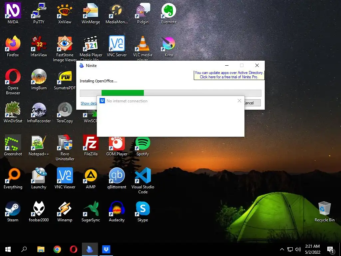Open Visual Studio Code shortcut

143,180
